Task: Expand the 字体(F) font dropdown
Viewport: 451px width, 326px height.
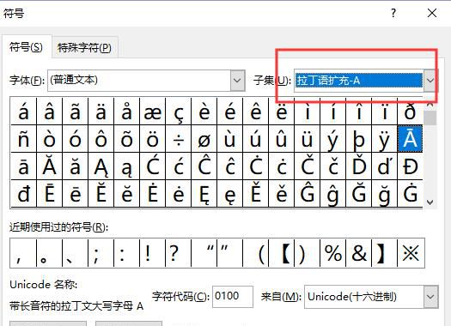Action: 238,81
